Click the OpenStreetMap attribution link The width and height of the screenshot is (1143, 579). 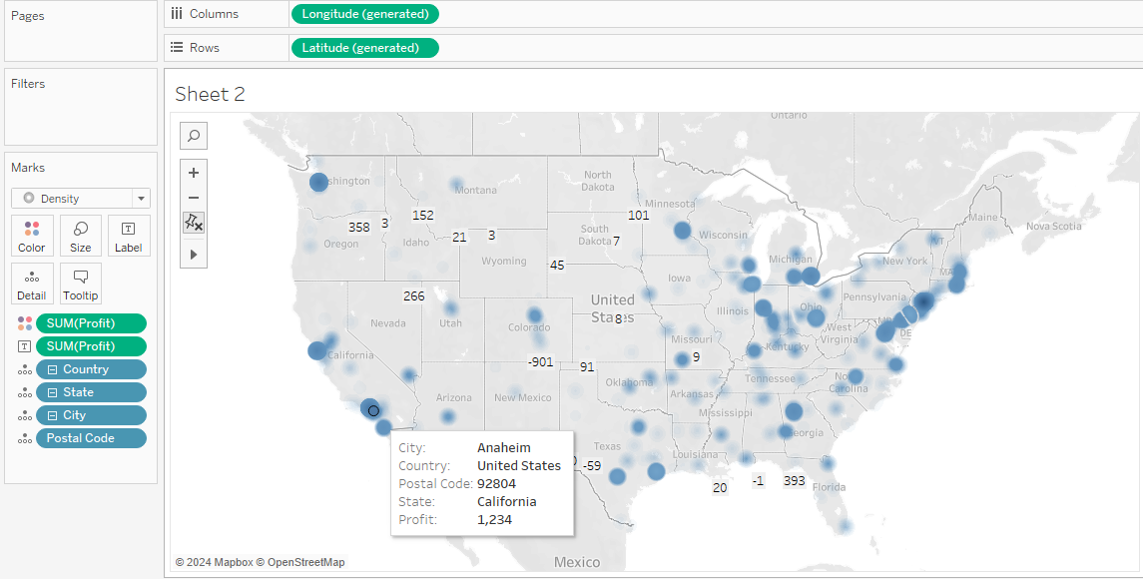(x=305, y=562)
